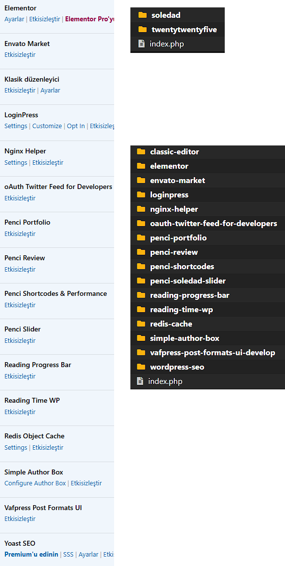Screen dimensions: 285x566
Task: Deactivate Penci Slider plugin
Action: pos(20,341)
